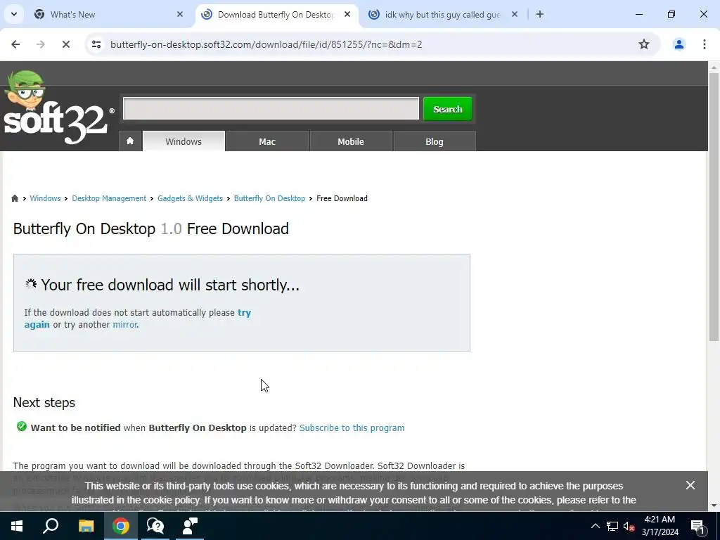Screen dimensions: 720x540
Task: Click the scrollbar down arrow
Action: [x=714, y=506]
